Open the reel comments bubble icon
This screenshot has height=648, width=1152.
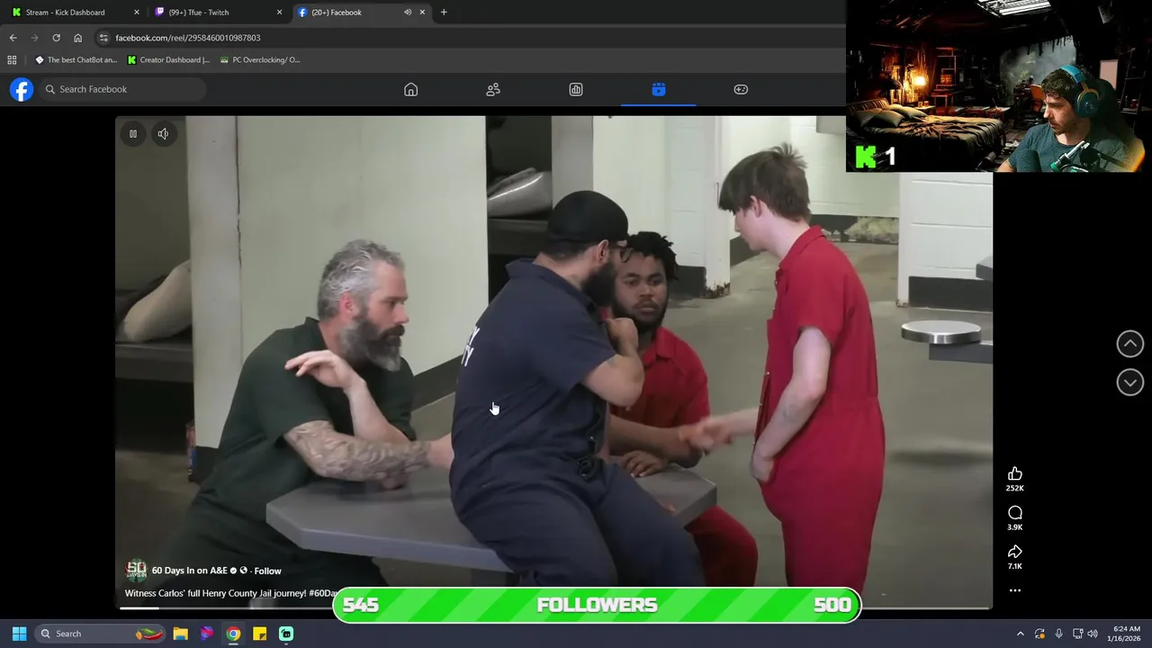(1015, 513)
